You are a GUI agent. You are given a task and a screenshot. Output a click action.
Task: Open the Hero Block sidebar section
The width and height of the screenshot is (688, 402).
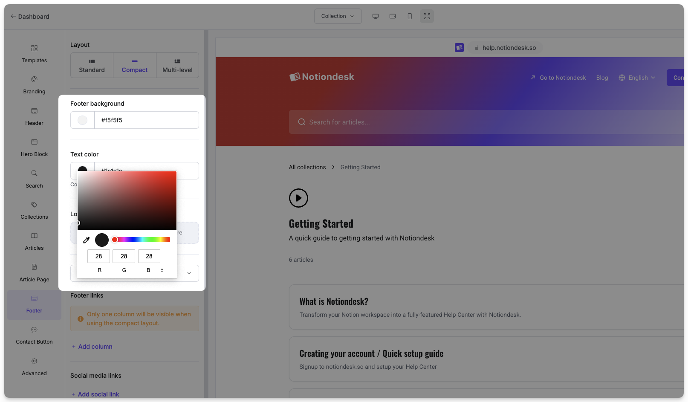point(34,147)
